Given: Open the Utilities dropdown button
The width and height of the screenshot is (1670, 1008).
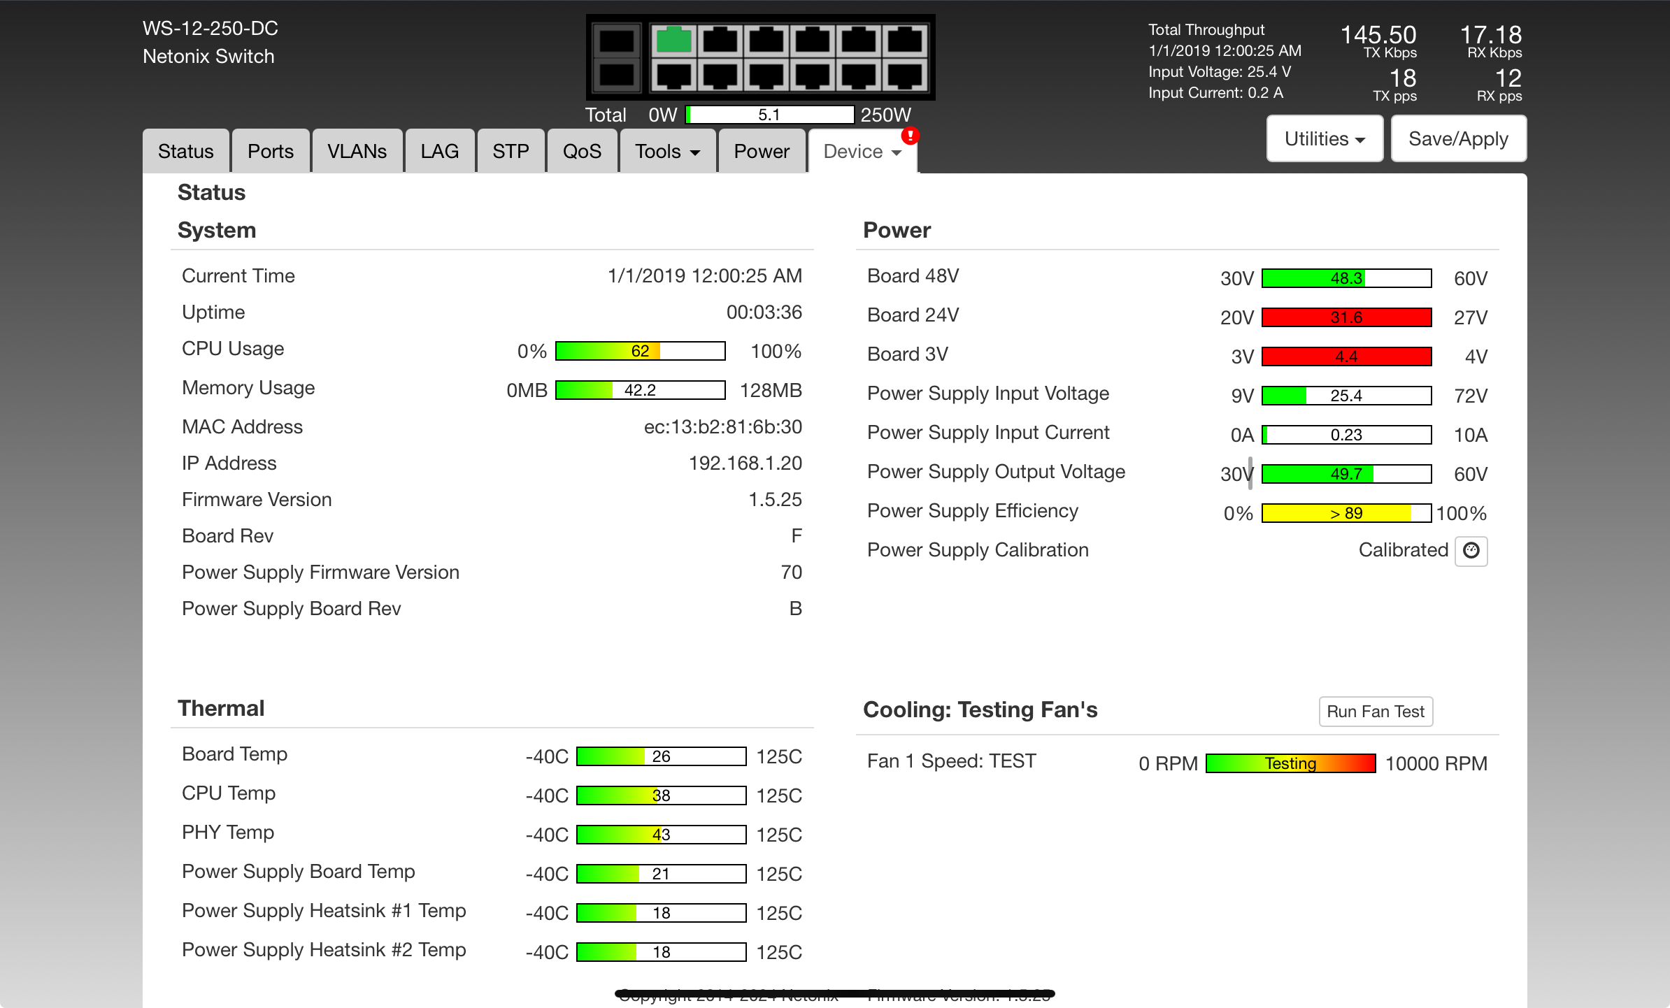Looking at the screenshot, I should pos(1324,139).
